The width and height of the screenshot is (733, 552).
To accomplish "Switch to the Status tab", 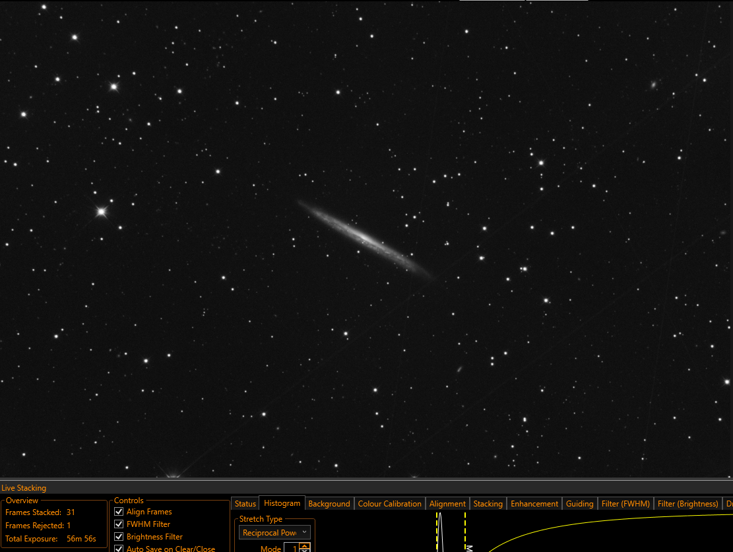I will point(245,503).
